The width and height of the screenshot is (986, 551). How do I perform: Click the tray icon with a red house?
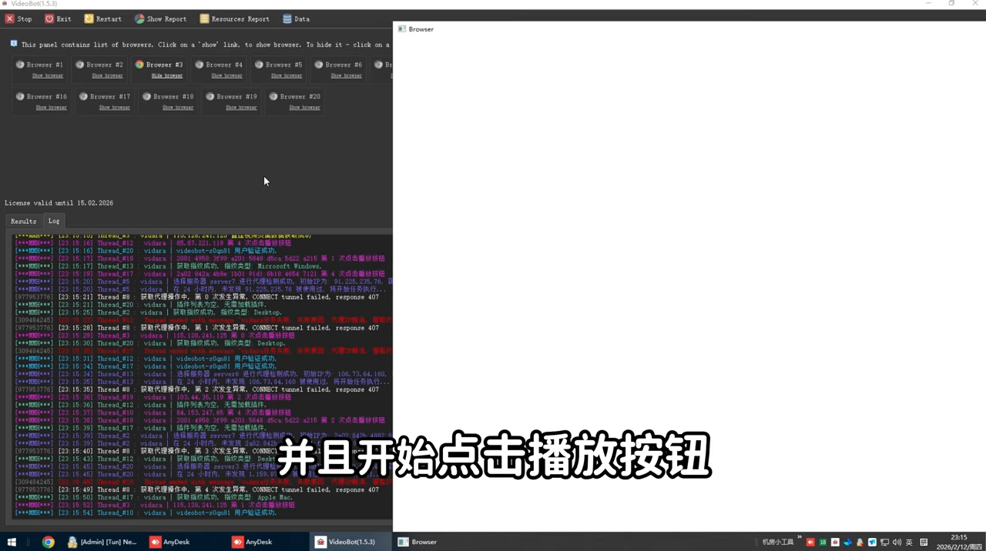[x=835, y=543]
